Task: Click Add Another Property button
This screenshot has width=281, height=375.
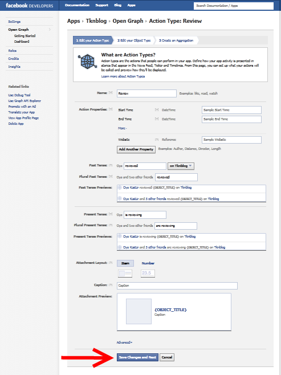Action: coord(136,149)
